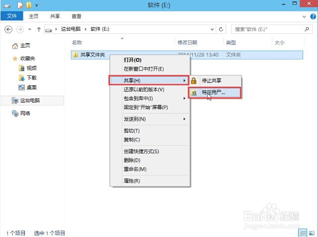Click the home icon next to 主页
This screenshot has width=318, height=237.
click(x=15, y=46)
